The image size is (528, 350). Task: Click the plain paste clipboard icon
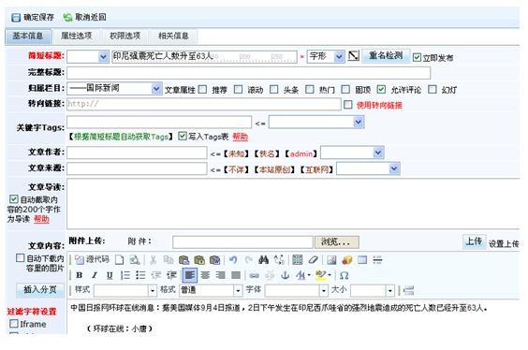coord(183,260)
